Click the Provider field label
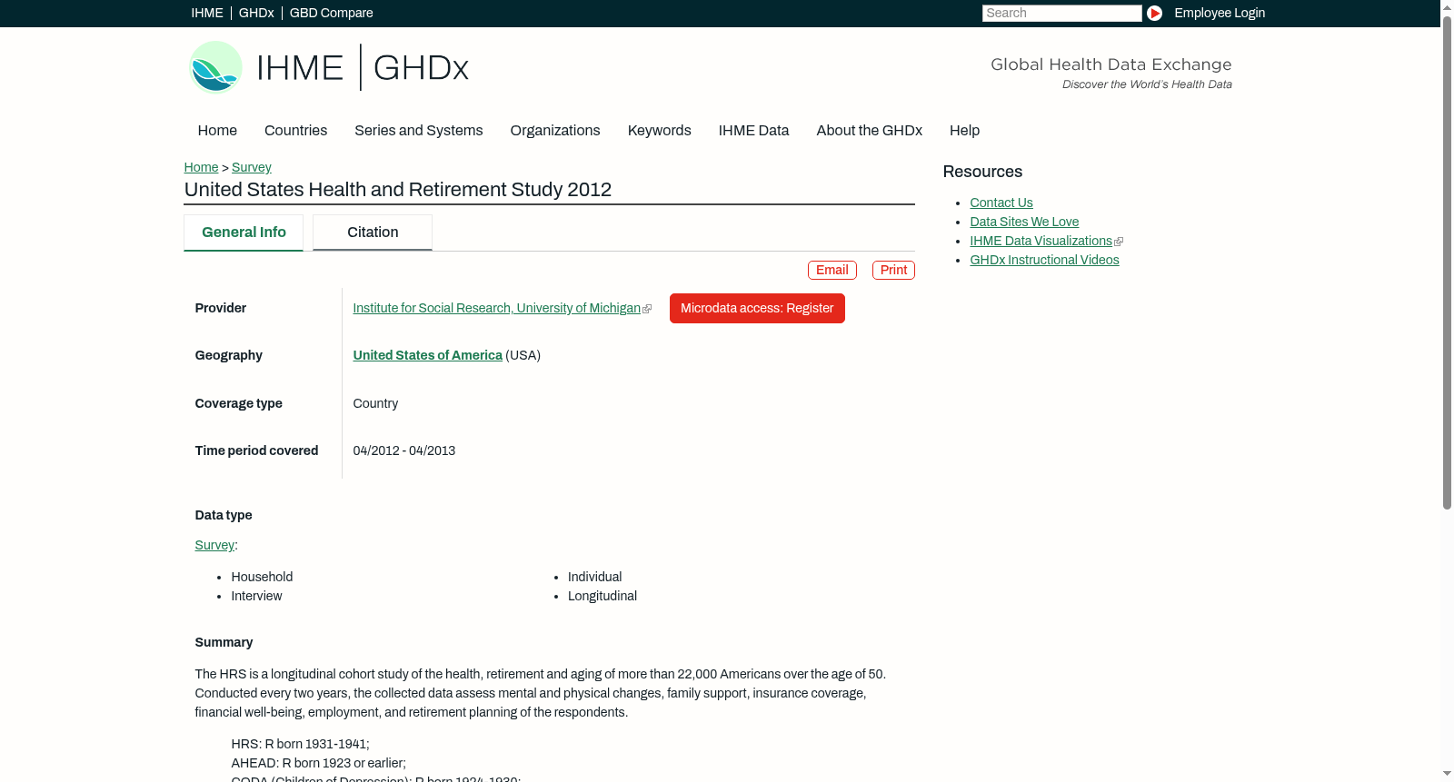 point(221,308)
